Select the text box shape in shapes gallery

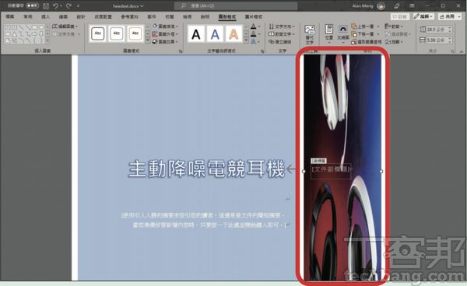[x=8, y=27]
